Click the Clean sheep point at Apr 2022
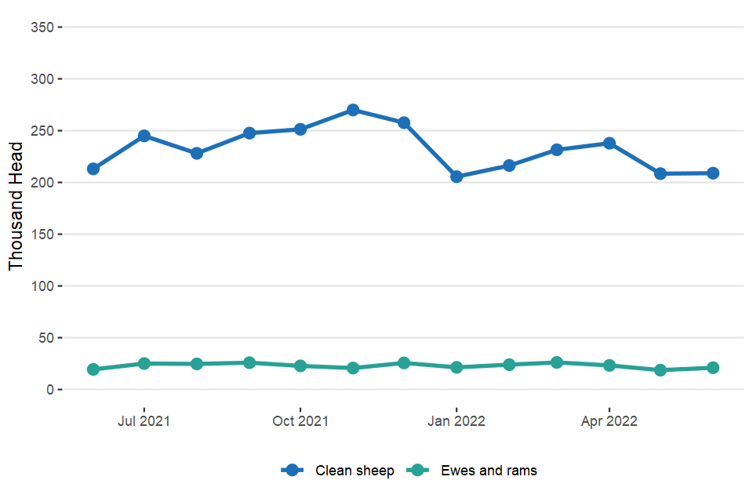 pyautogui.click(x=609, y=144)
